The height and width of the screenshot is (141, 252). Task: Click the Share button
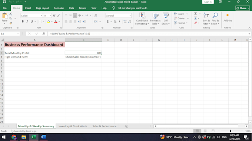[x=243, y=8]
